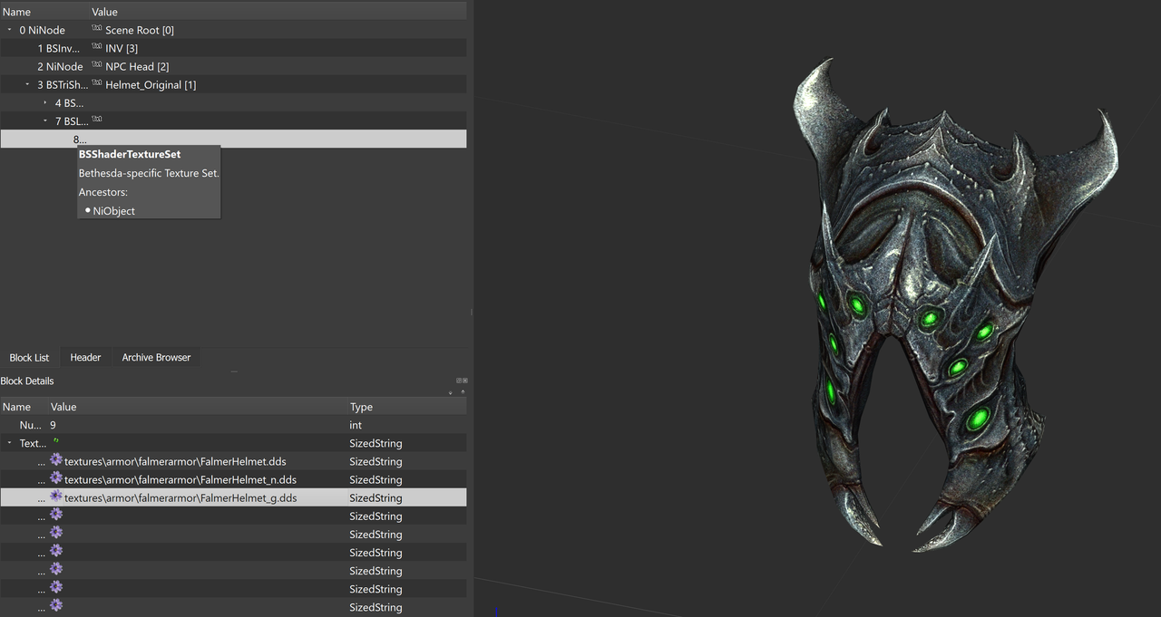Click the Name column header in Block Details
The height and width of the screenshot is (617, 1161).
[24, 407]
